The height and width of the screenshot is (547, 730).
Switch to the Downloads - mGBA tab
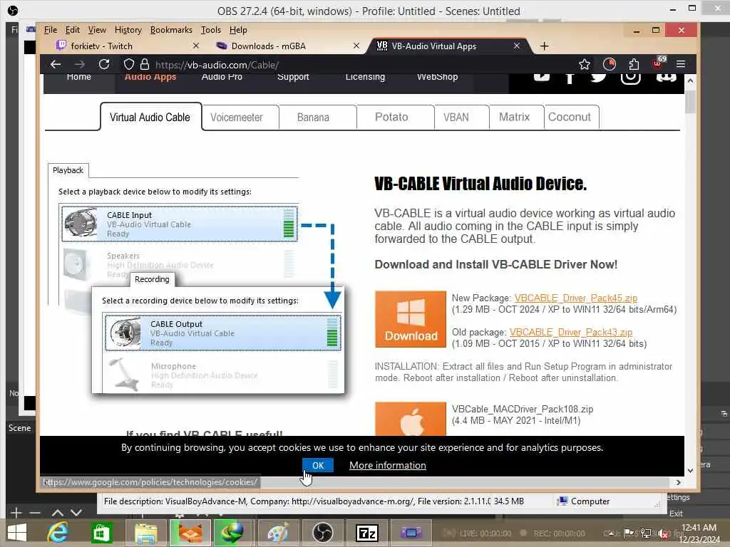pos(284,46)
